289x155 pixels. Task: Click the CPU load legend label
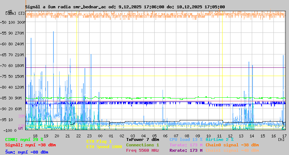pyautogui.click(x=186, y=139)
